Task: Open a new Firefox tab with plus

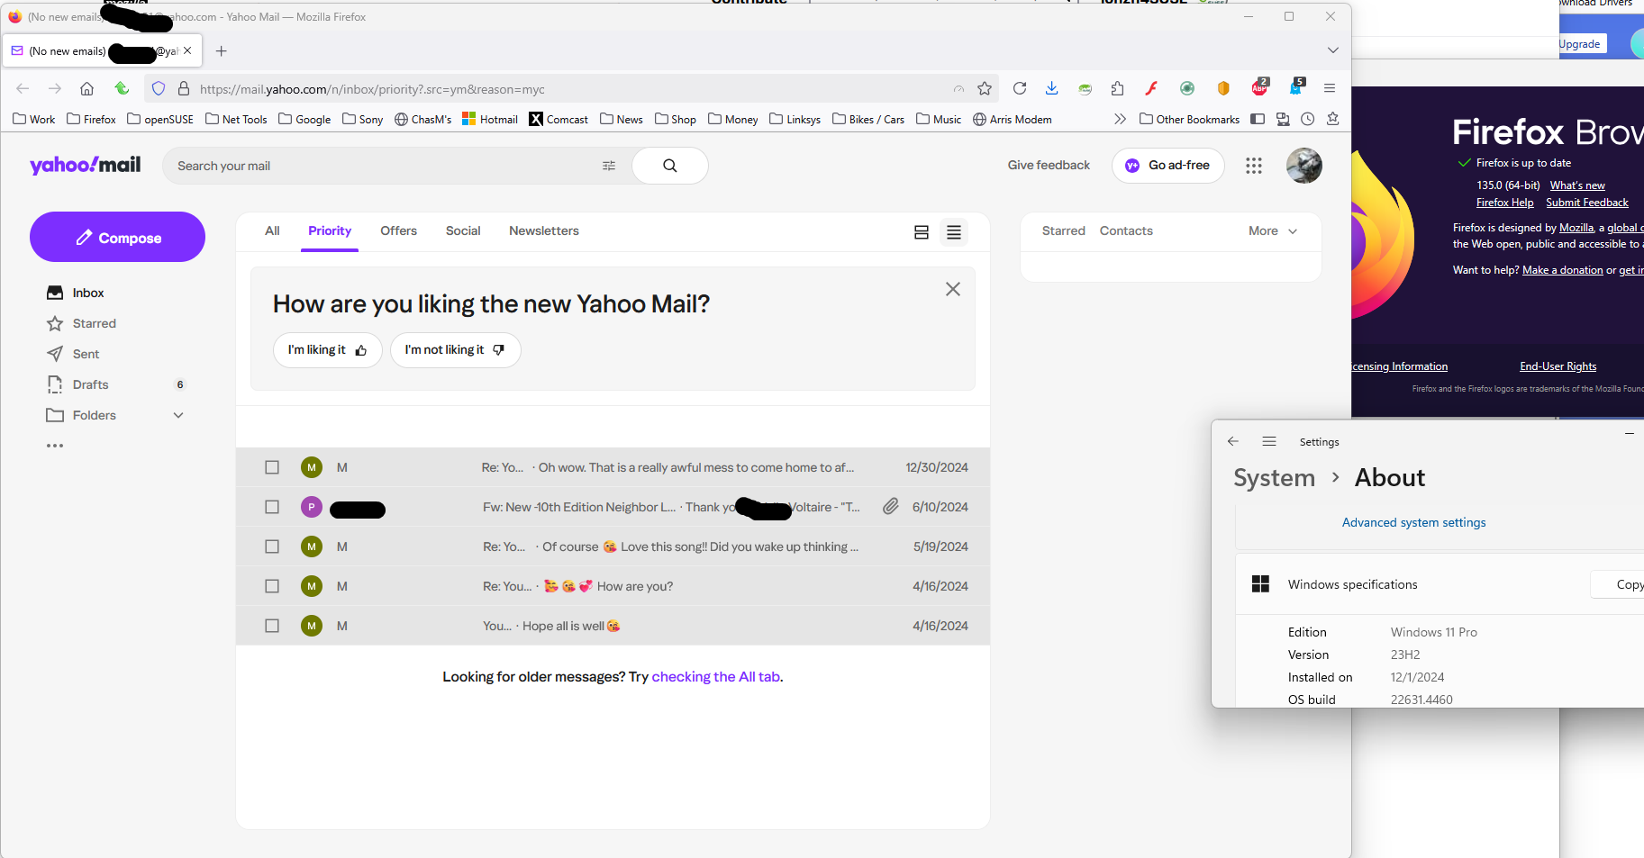Action: click(x=222, y=51)
